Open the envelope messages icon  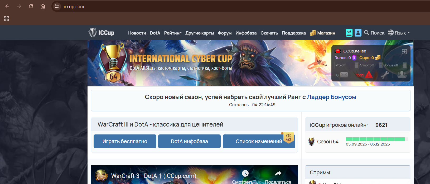344,75
